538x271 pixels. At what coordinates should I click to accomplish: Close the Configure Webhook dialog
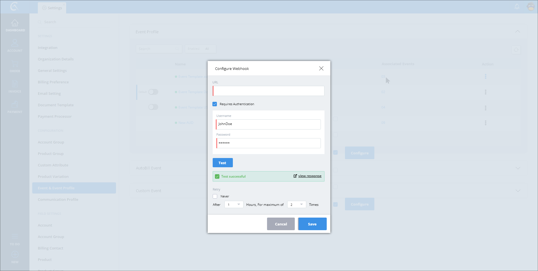321,69
